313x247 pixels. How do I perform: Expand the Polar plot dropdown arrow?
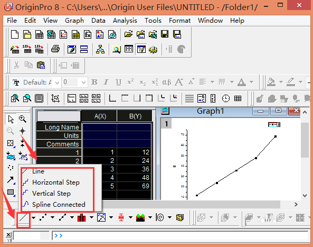click(x=169, y=217)
